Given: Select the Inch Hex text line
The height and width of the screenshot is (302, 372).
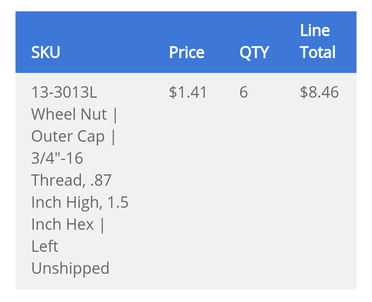Looking at the screenshot, I should point(63,224).
